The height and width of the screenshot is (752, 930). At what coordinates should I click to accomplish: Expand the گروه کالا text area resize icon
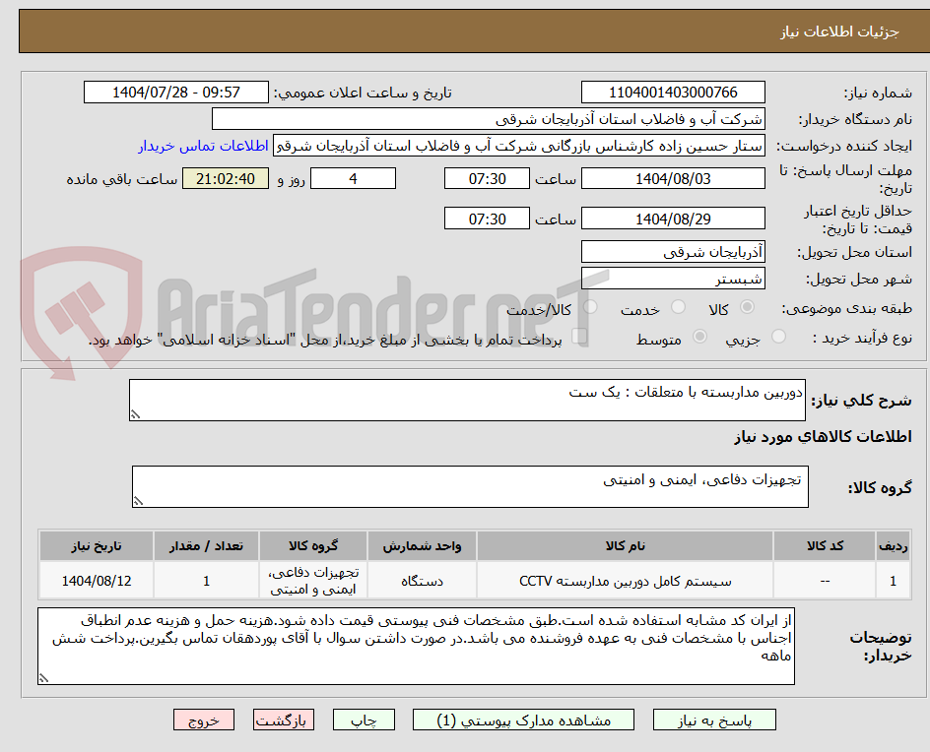[x=138, y=500]
